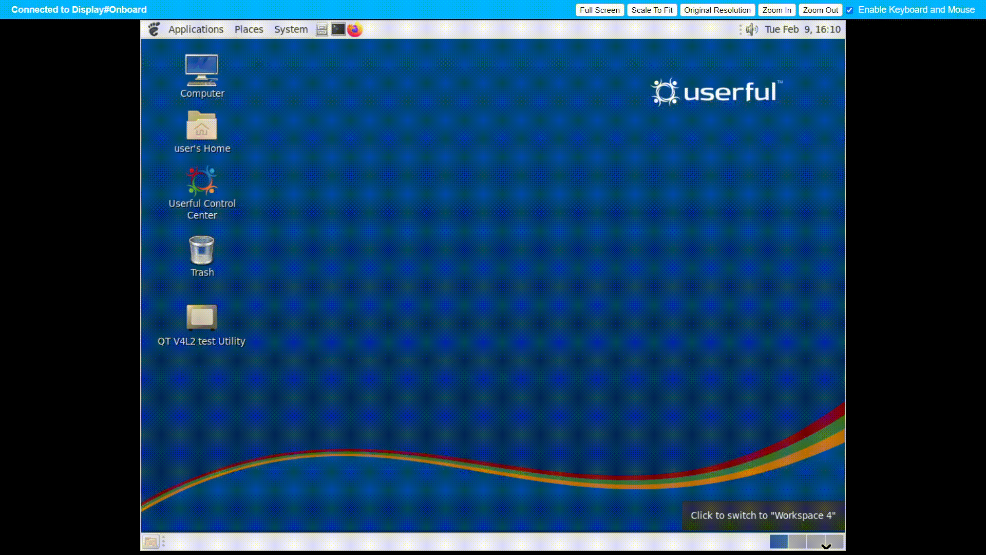
Task: Open the Places menu
Action: [x=249, y=30]
